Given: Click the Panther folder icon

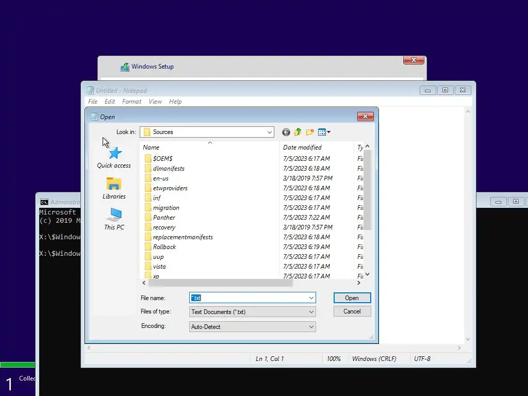Looking at the screenshot, I should pos(147,217).
